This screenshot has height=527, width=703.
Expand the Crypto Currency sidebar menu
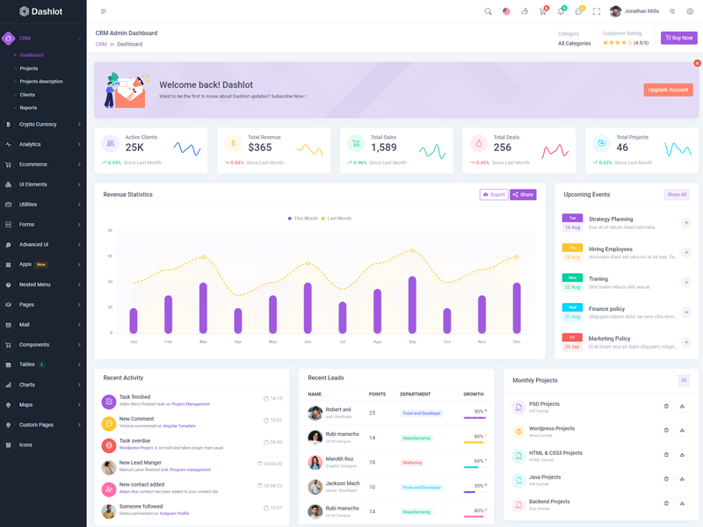point(42,125)
